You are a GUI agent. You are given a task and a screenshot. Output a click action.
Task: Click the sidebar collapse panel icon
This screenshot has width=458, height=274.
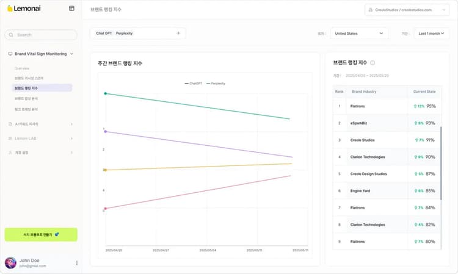tap(71, 9)
